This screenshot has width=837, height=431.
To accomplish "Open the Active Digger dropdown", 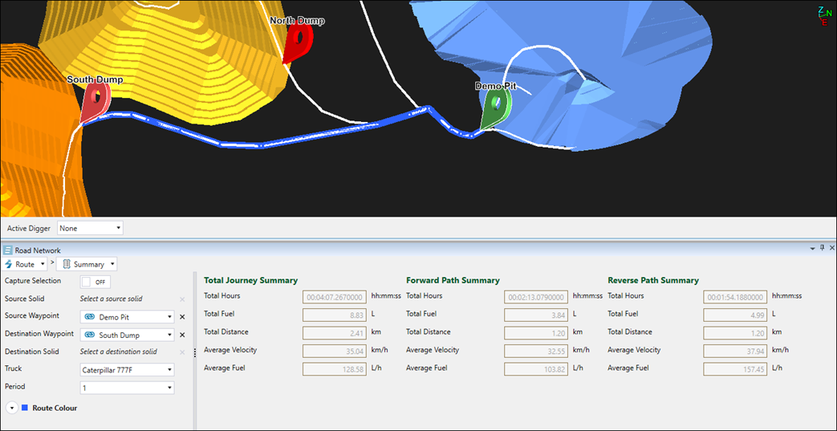I will click(x=90, y=228).
